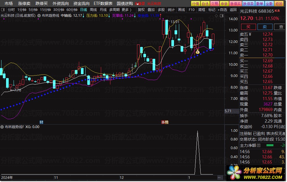Select the 5分钟 period
Image resolution: width=287 pixels, height=182 pixels.
(x=33, y=10)
